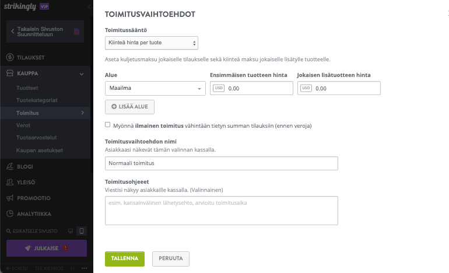Click the Alue label
This screenshot has width=449, height=273.
[x=111, y=75]
